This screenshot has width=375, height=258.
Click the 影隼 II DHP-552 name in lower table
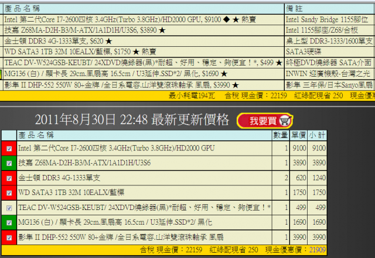tap(121, 237)
